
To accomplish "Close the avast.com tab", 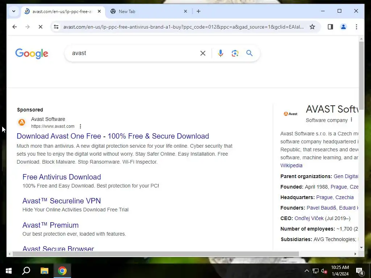I will pyautogui.click(x=99, y=11).
